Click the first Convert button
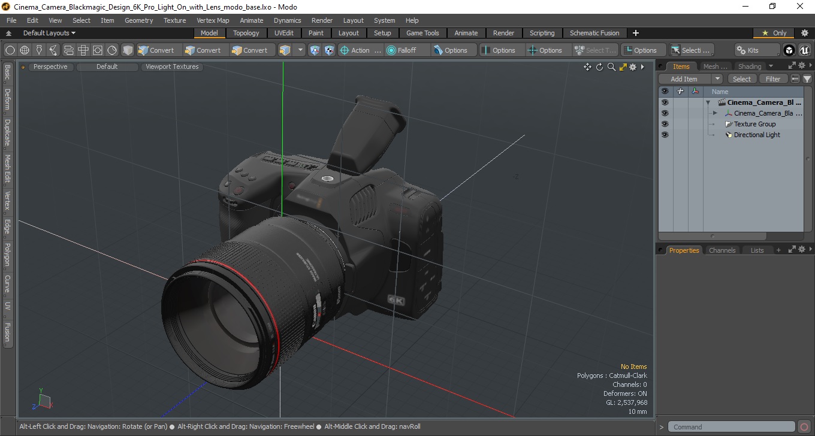The height and width of the screenshot is (436, 815). (x=159, y=50)
